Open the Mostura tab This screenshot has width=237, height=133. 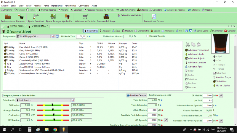point(127,31)
